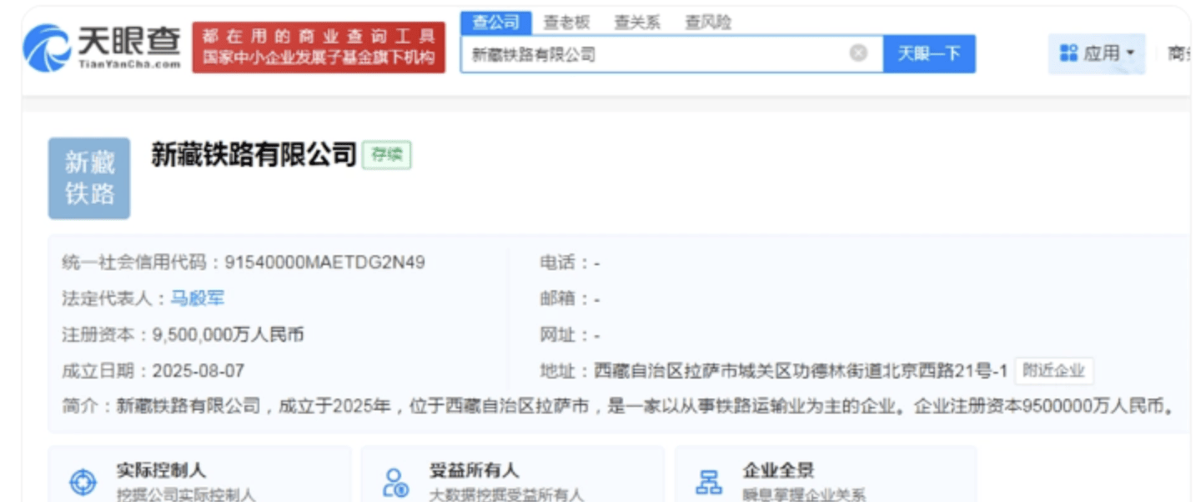The height and width of the screenshot is (502, 1201).
Task: Clear the search box with the X icon
Action: coord(858,53)
